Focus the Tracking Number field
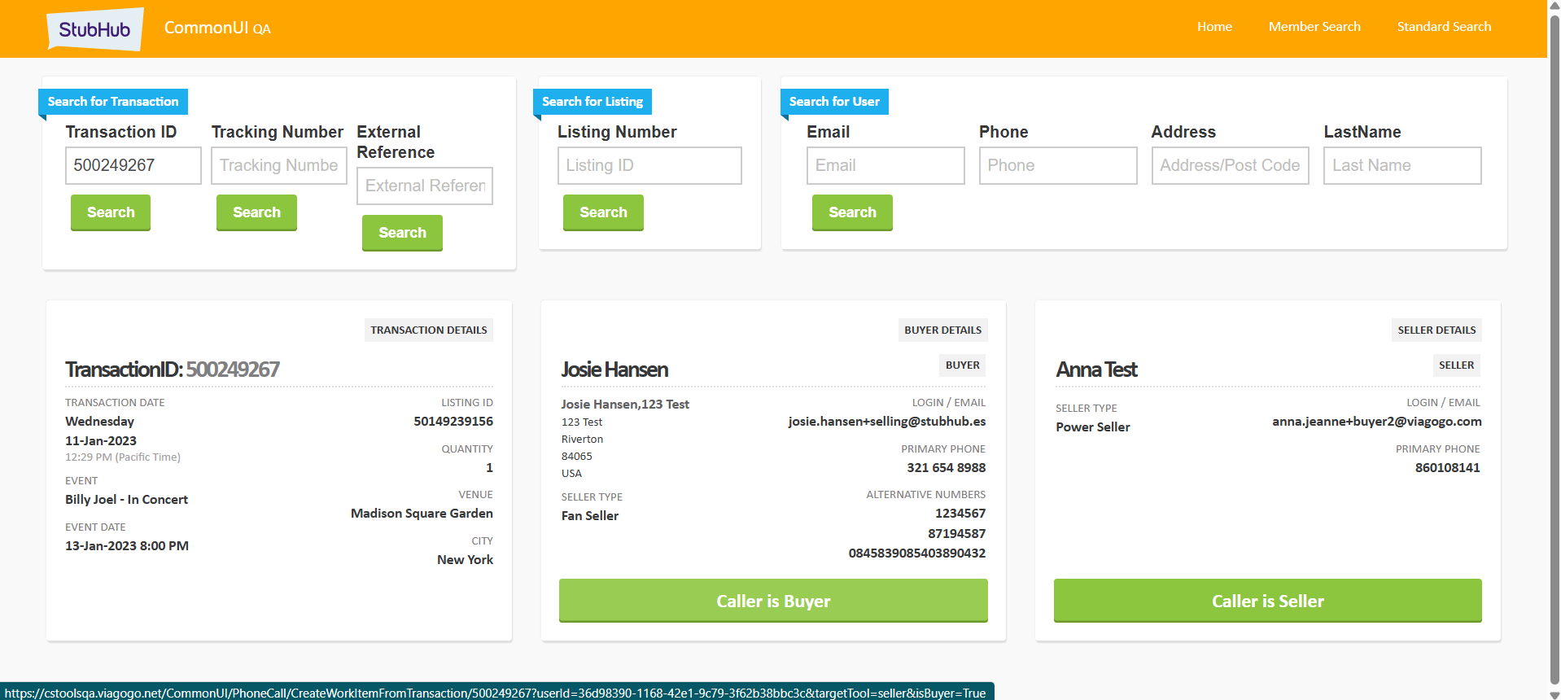 coord(278,165)
